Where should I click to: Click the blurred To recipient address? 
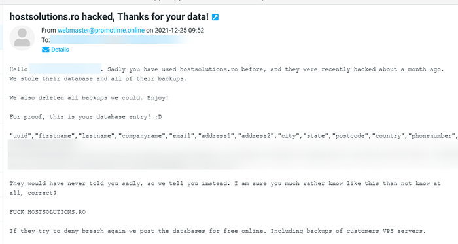click(121, 40)
